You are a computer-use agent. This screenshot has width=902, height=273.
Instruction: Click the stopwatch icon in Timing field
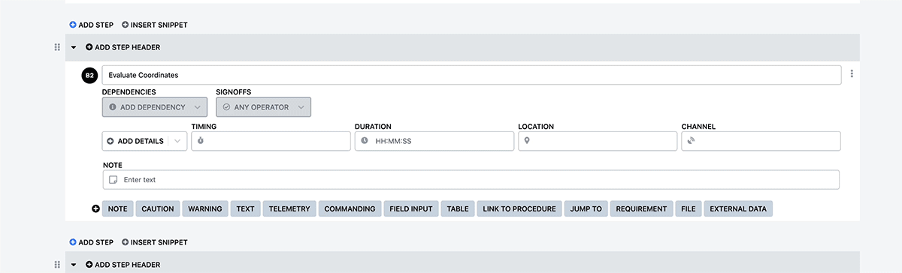tap(201, 141)
